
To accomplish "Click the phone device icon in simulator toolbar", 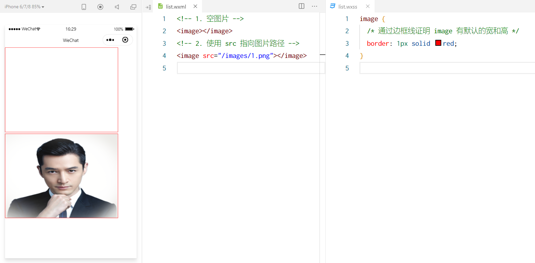I will coord(84,7).
